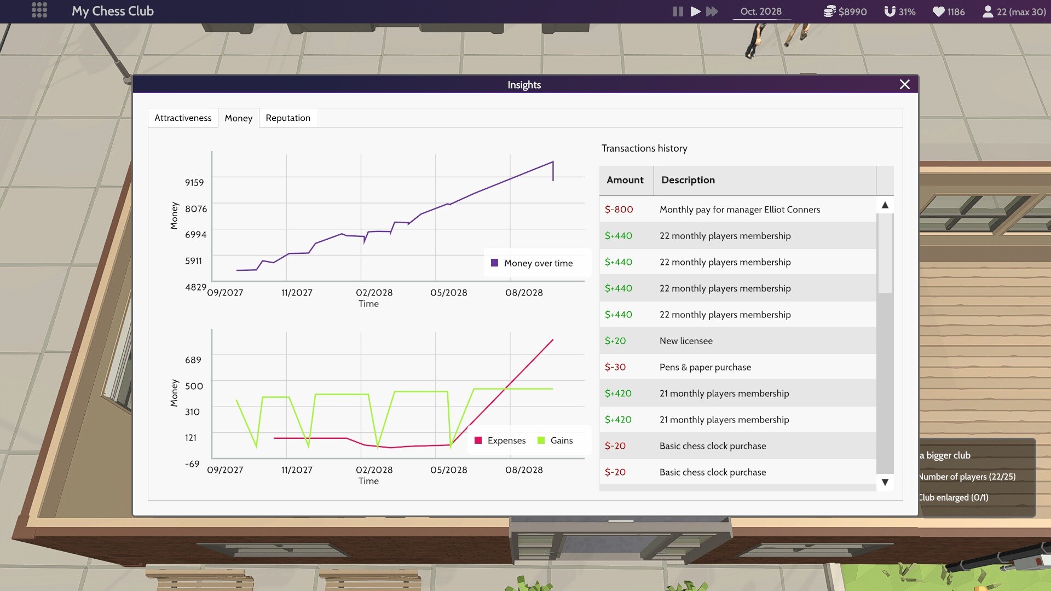Open the Reputation tab
The width and height of the screenshot is (1051, 591).
coord(288,118)
